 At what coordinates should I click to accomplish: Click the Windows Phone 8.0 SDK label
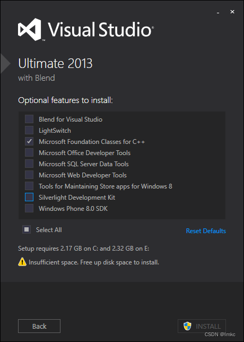(x=73, y=209)
